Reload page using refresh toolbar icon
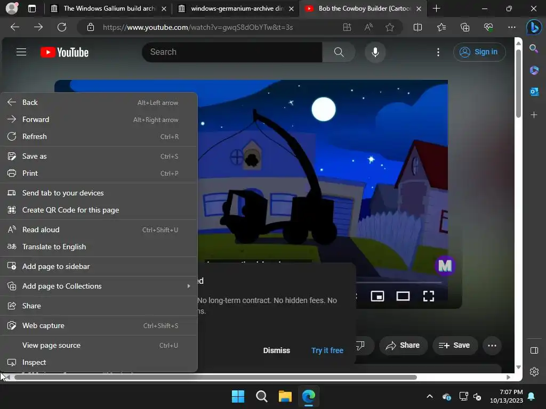This screenshot has width=546, height=409. [x=62, y=27]
